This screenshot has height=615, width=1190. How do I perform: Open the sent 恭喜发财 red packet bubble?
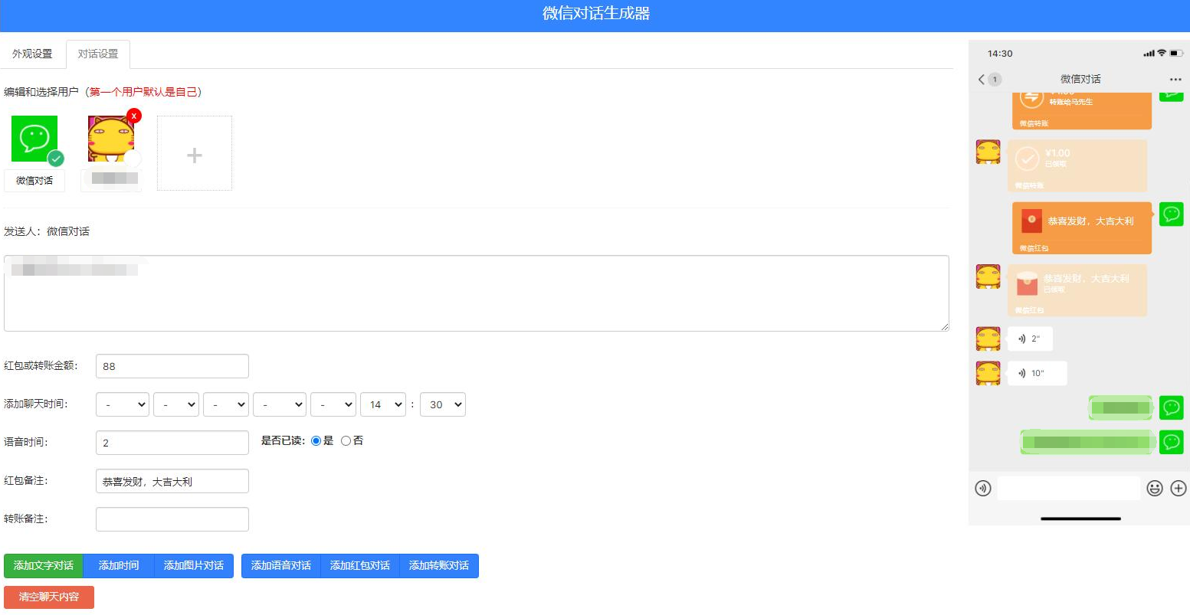pyautogui.click(x=1082, y=227)
